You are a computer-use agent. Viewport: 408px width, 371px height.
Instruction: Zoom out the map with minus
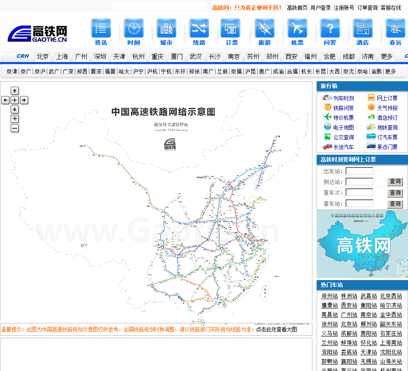(15, 128)
